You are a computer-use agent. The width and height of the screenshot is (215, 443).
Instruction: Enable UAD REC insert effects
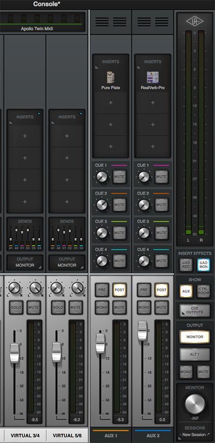click(x=186, y=265)
